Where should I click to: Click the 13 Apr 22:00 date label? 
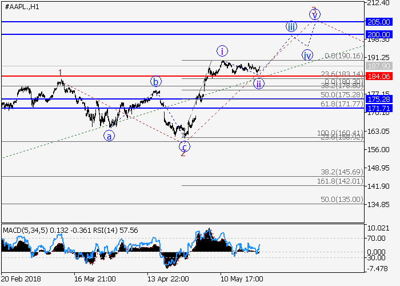point(168,279)
